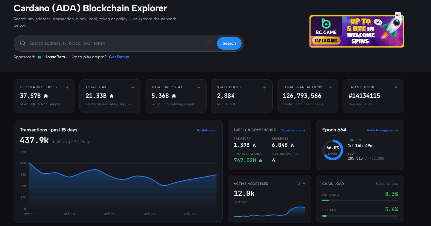This screenshot has width=431, height=226.
Task: Click the Total Stake arrow icon
Action: click(133, 87)
